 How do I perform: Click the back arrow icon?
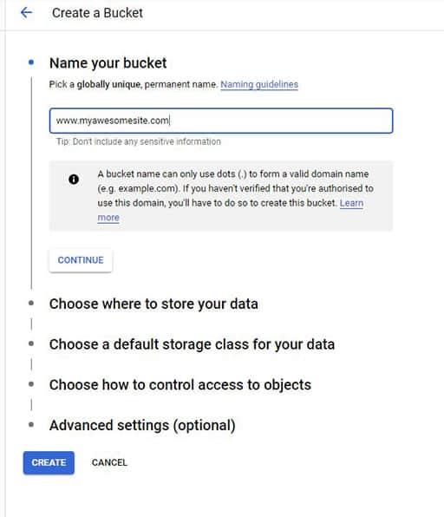tap(26, 13)
